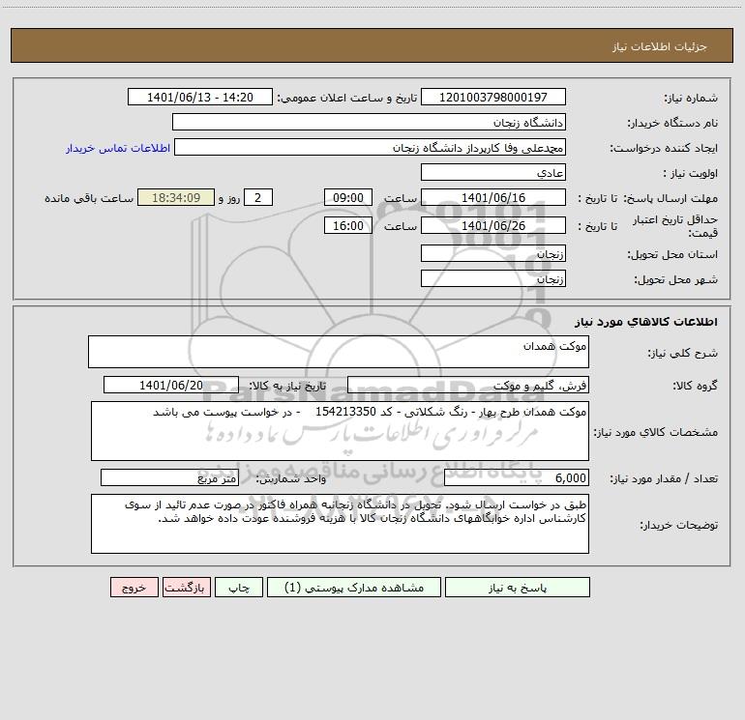Click label اولویت نیاز
745x720 pixels.
point(691,174)
